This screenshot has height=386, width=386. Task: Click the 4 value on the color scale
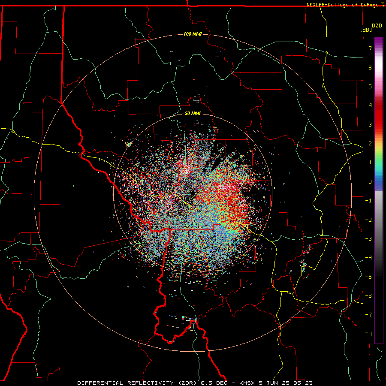[370, 106]
